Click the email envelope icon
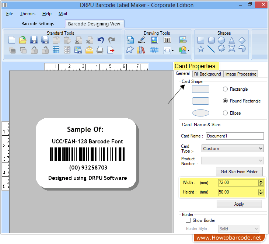Image resolution: width=269 pixels, height=244 pixels. [x=89, y=50]
